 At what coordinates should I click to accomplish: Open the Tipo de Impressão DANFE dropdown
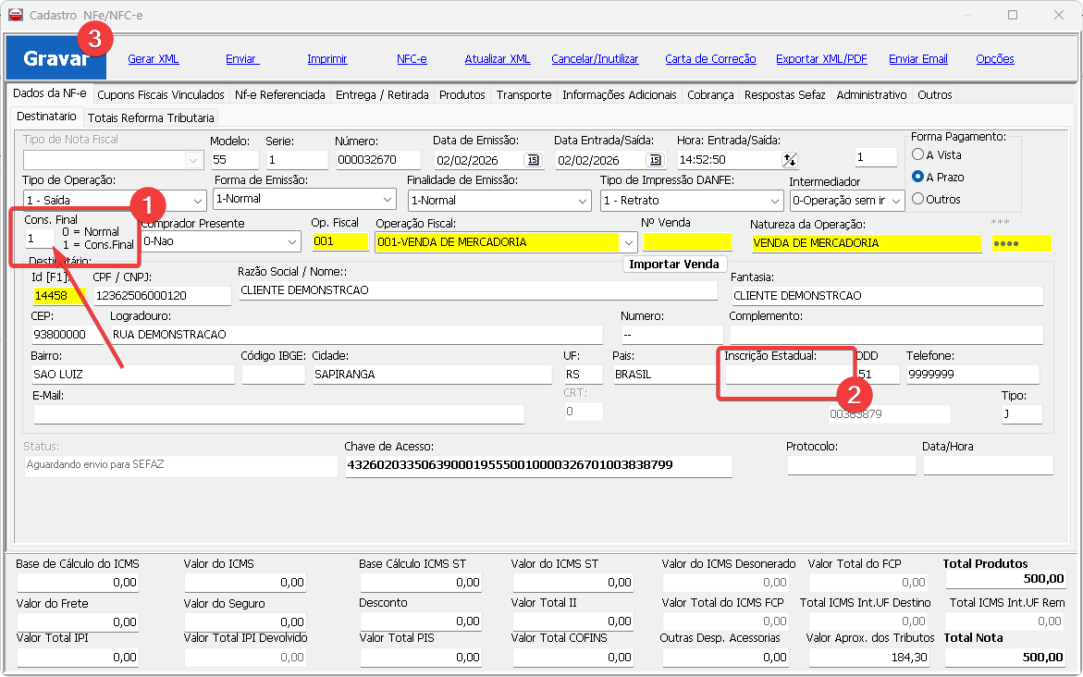(x=774, y=201)
